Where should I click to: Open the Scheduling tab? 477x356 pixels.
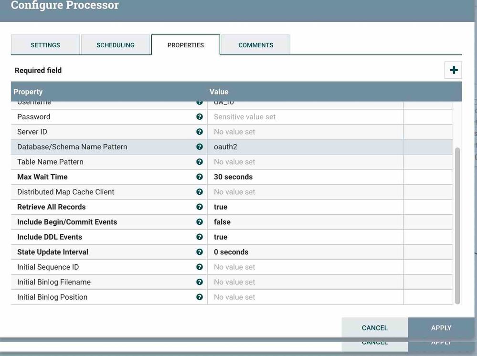[x=115, y=45]
